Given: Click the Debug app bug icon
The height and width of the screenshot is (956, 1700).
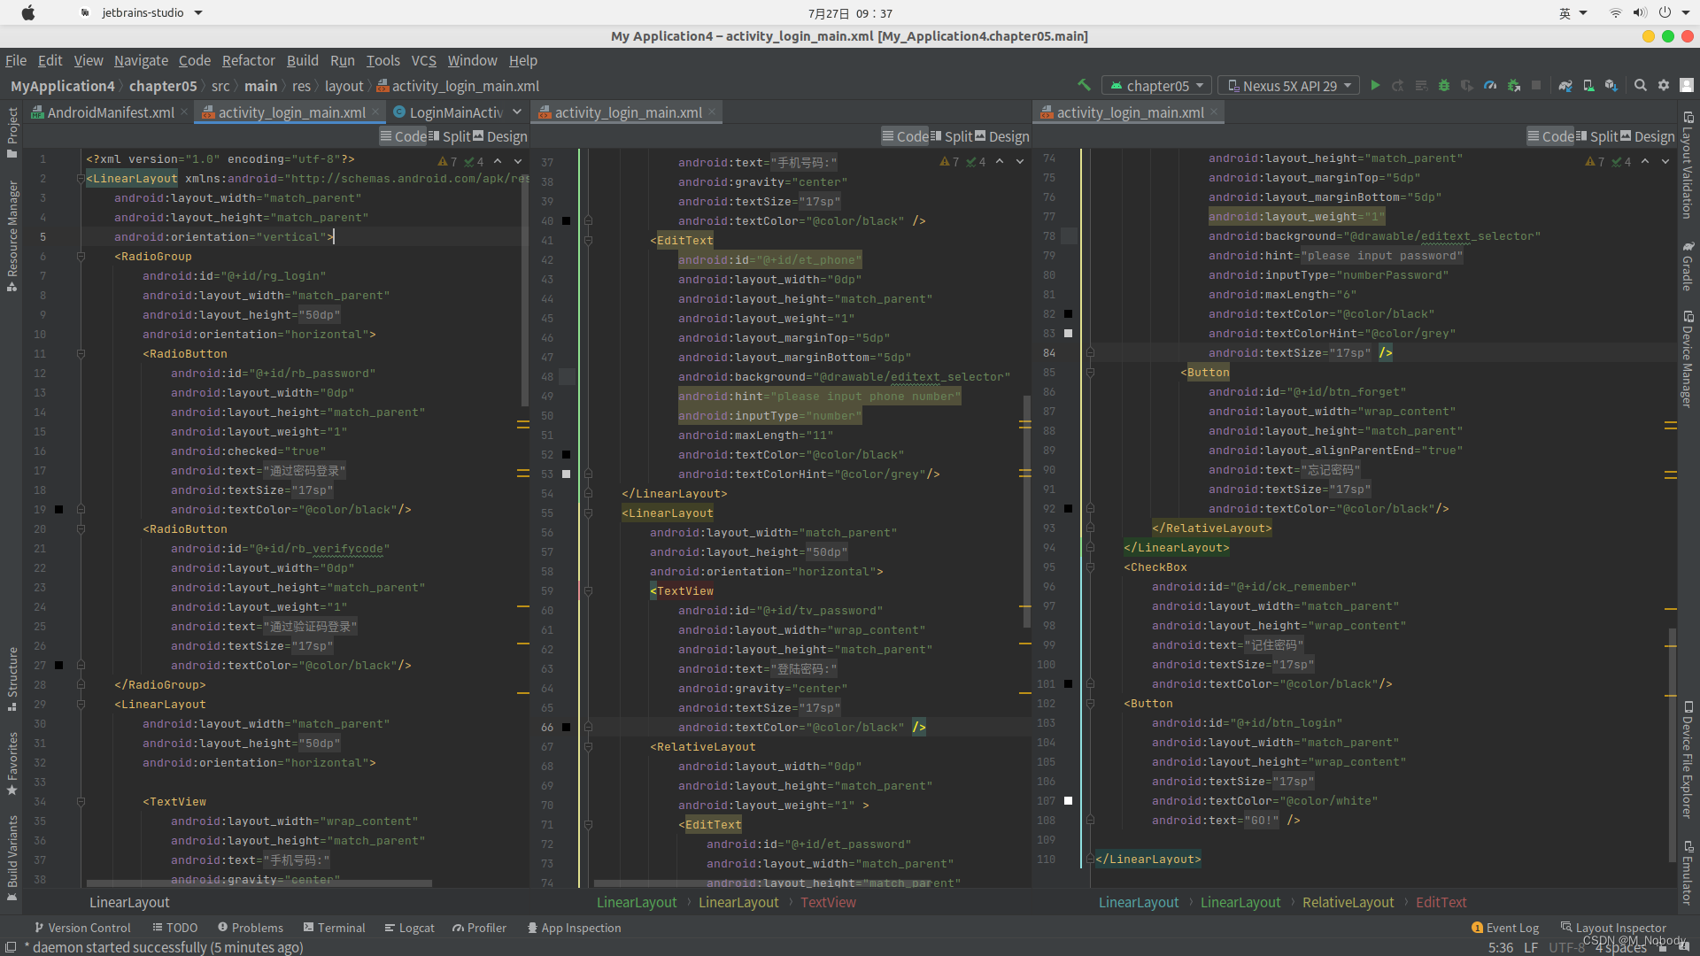Looking at the screenshot, I should pos(1444,86).
